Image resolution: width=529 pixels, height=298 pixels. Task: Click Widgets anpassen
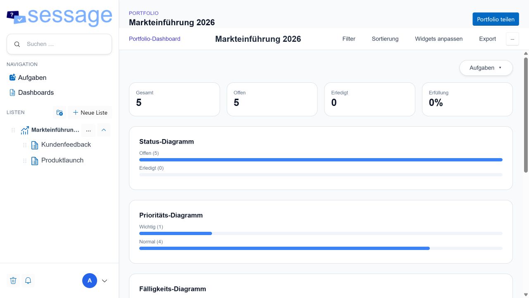[x=439, y=39]
